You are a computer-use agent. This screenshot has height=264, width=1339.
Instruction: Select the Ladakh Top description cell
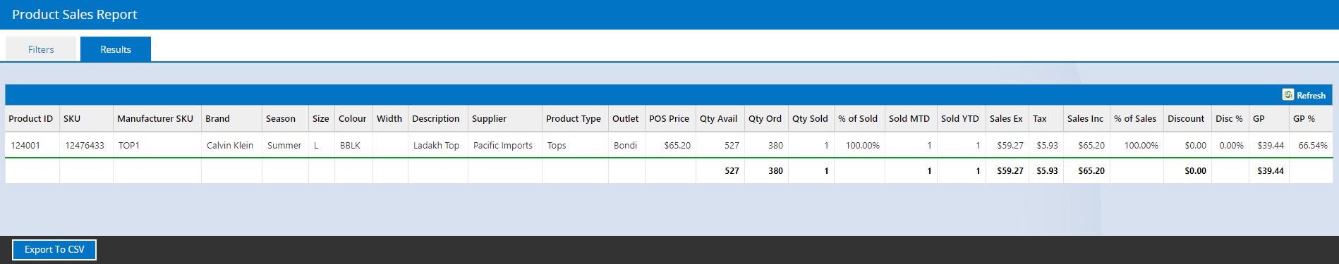(437, 145)
